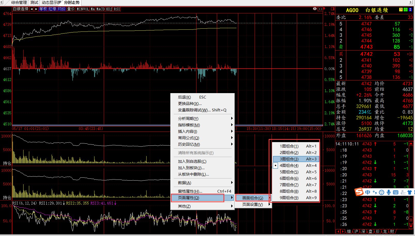Expand 分析周期(Y) submenu
Image resolution: width=415 pixels, height=236 pixels.
[x=203, y=118]
